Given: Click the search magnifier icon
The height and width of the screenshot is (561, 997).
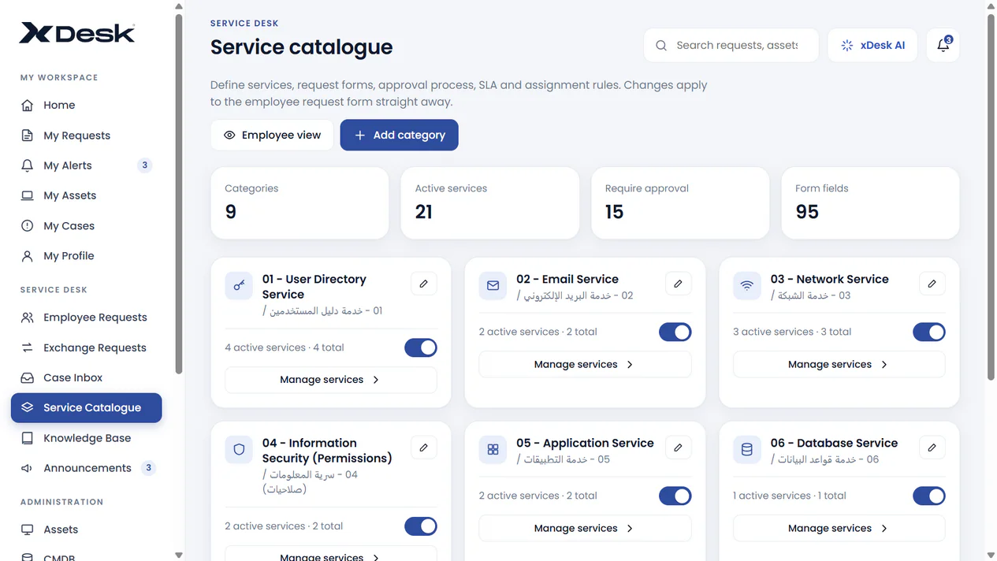Looking at the screenshot, I should (x=661, y=46).
